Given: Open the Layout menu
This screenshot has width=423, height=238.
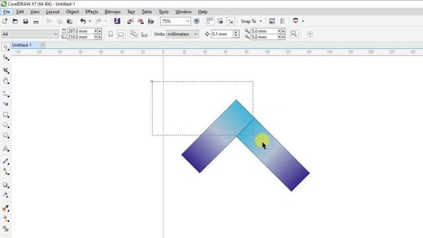Looking at the screenshot, I should pos(53,12).
